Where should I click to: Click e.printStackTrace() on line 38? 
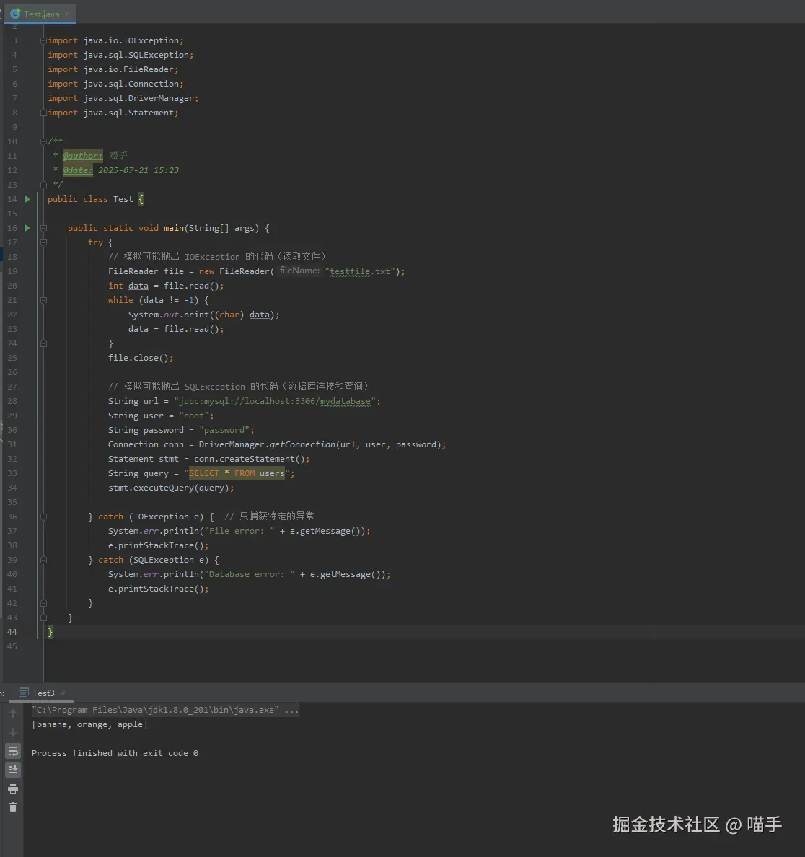pos(158,545)
